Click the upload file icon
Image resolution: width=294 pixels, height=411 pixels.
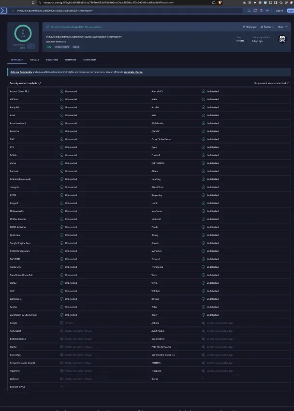pos(249,11)
